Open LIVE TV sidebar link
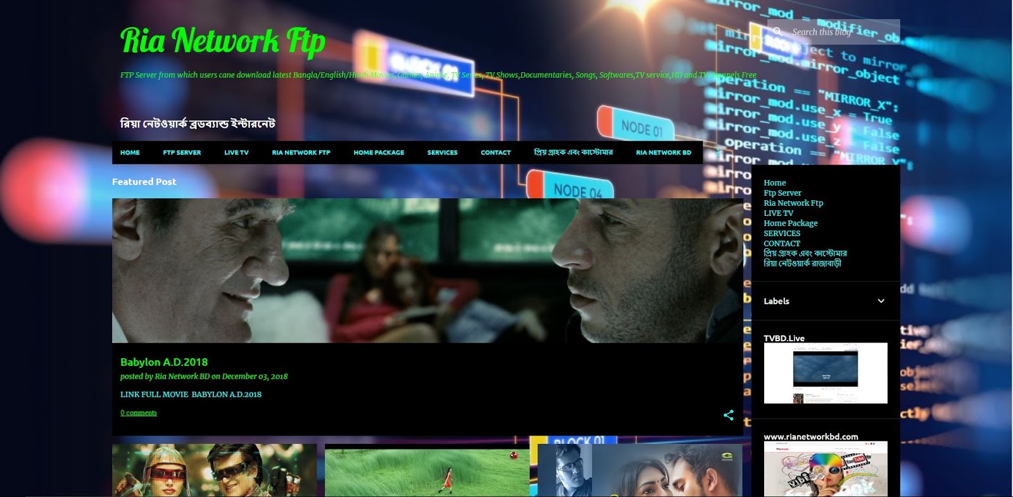This screenshot has height=497, width=1013. 778,213
